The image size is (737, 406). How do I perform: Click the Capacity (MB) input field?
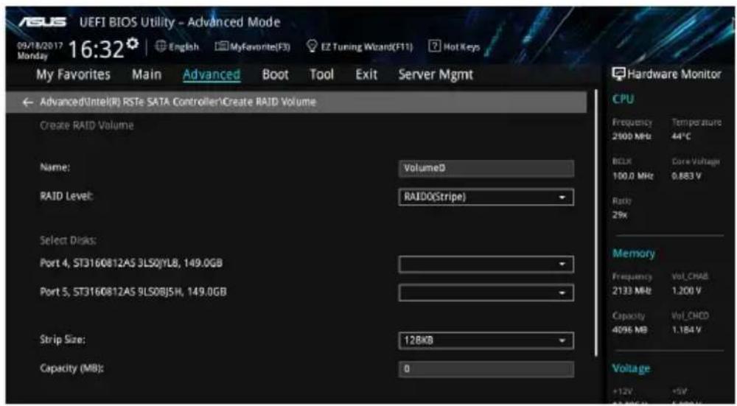pyautogui.click(x=486, y=369)
